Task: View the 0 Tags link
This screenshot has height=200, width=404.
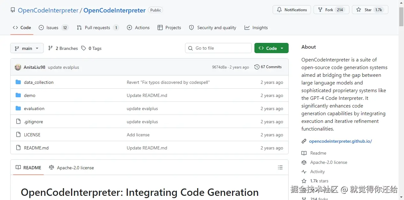Action: [91, 48]
